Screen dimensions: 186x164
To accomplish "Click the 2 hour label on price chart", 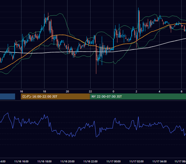I will 136,92.
